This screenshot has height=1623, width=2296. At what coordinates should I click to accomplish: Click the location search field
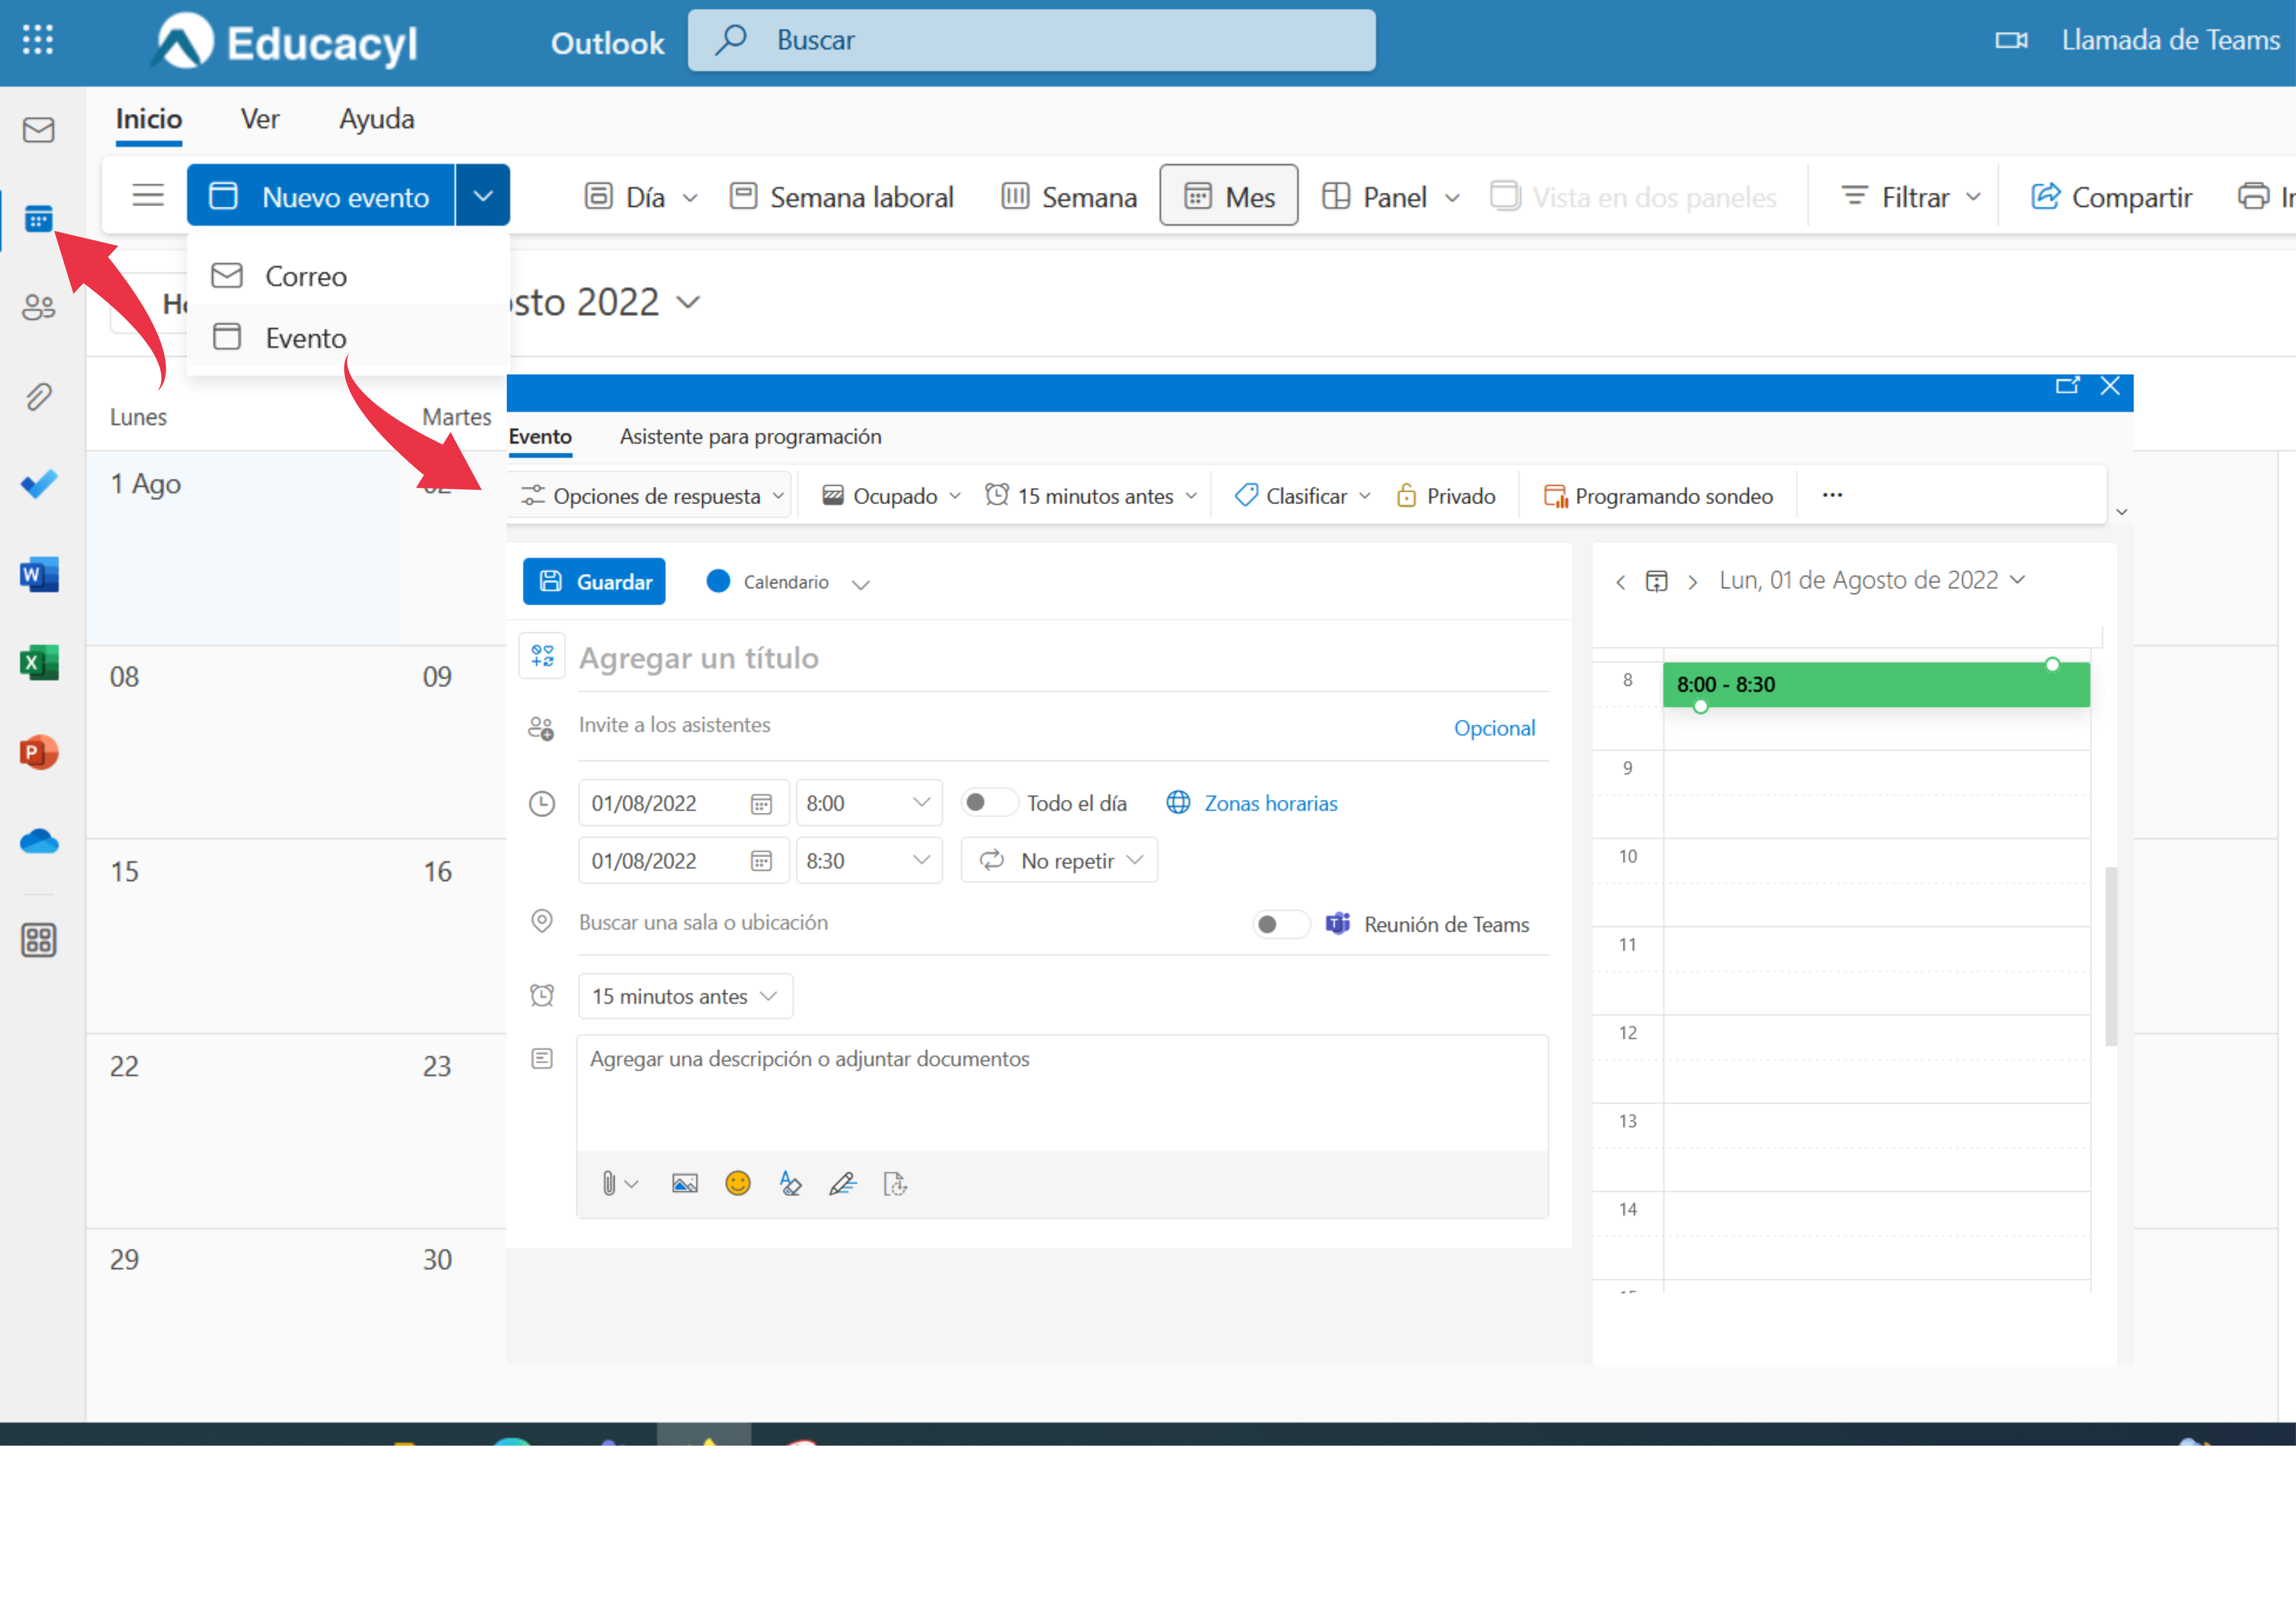(x=905, y=922)
